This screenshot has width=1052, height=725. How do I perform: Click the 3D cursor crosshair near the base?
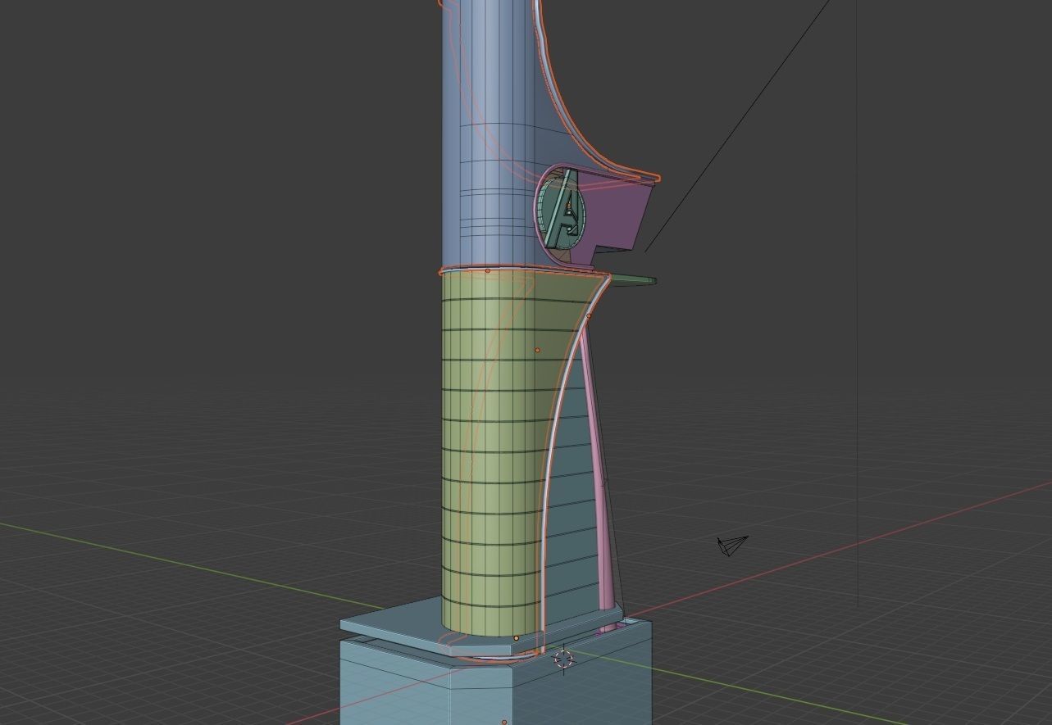[564, 659]
